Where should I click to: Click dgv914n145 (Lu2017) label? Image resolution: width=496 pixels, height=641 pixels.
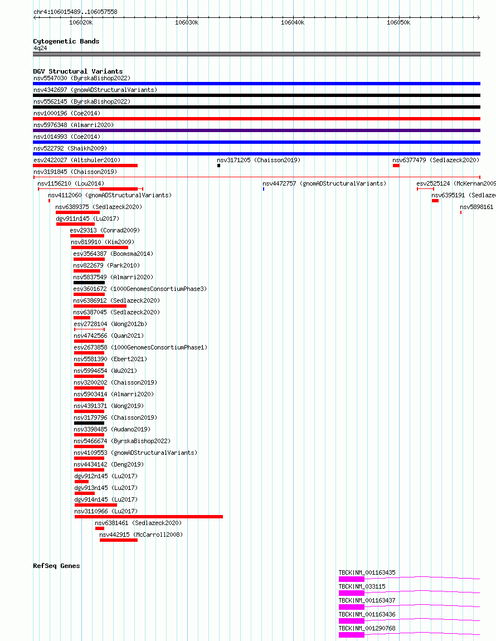(x=106, y=500)
